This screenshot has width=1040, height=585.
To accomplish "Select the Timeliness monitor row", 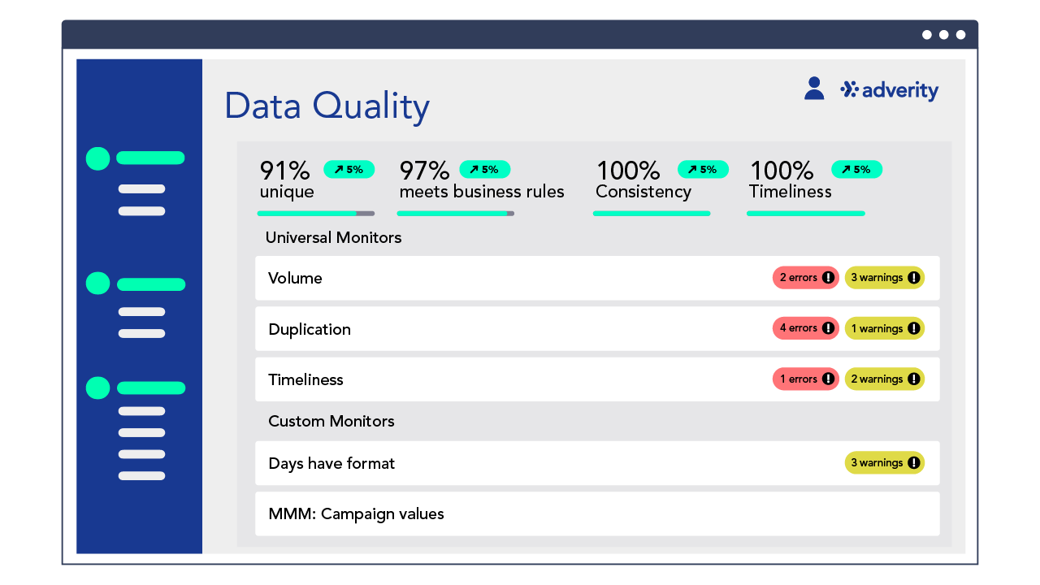I will [x=305, y=379].
